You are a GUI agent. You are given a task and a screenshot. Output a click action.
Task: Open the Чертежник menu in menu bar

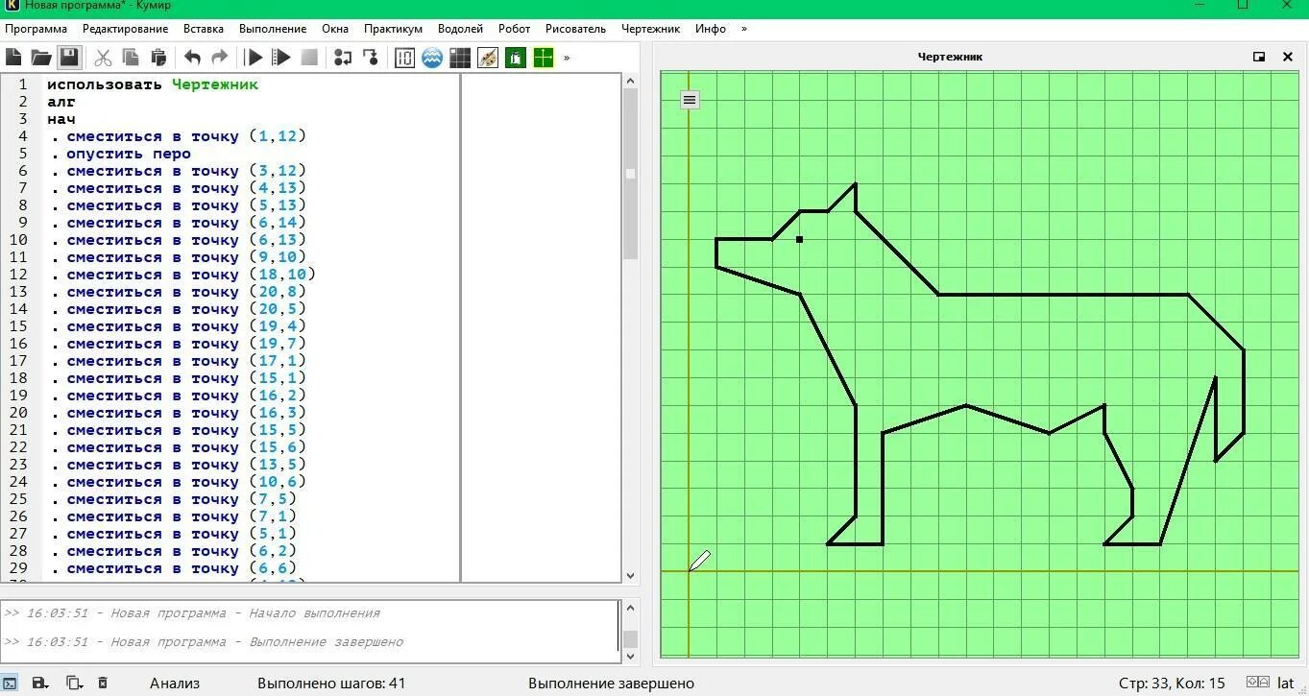click(650, 29)
